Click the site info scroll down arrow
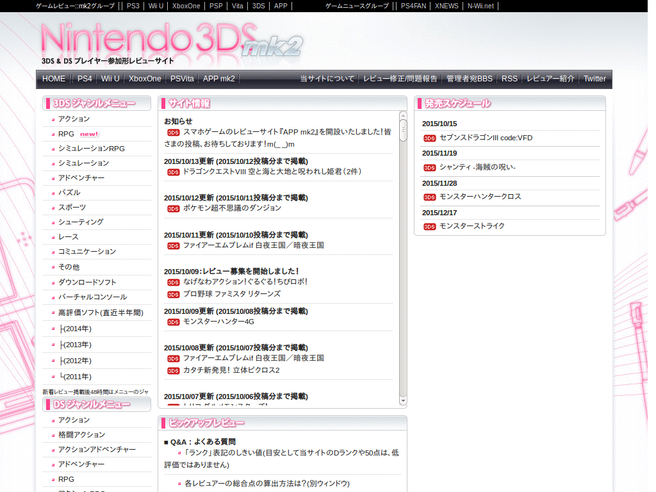 (x=403, y=401)
